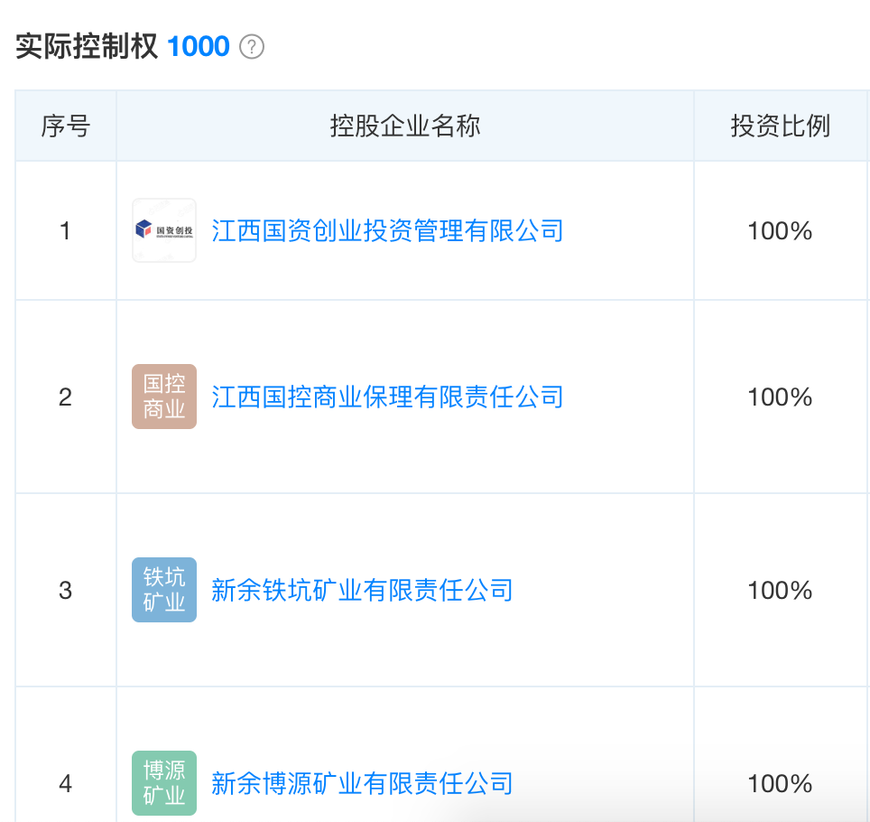The height and width of the screenshot is (822, 870).
Task: Click row number 2 in 序号 column
Action: pyautogui.click(x=65, y=397)
